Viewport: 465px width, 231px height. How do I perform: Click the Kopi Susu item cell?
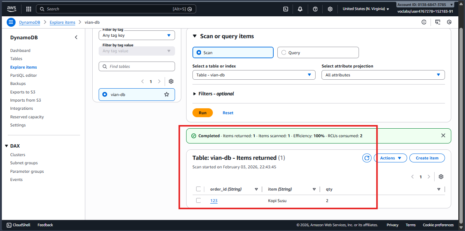click(277, 201)
